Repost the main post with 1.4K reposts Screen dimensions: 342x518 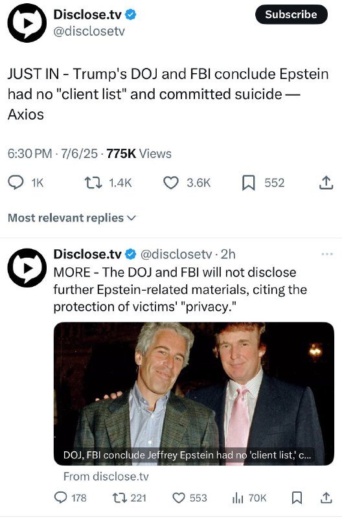pyautogui.click(x=93, y=183)
